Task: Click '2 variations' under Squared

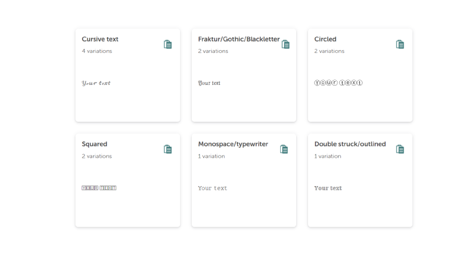Action: 97,156
